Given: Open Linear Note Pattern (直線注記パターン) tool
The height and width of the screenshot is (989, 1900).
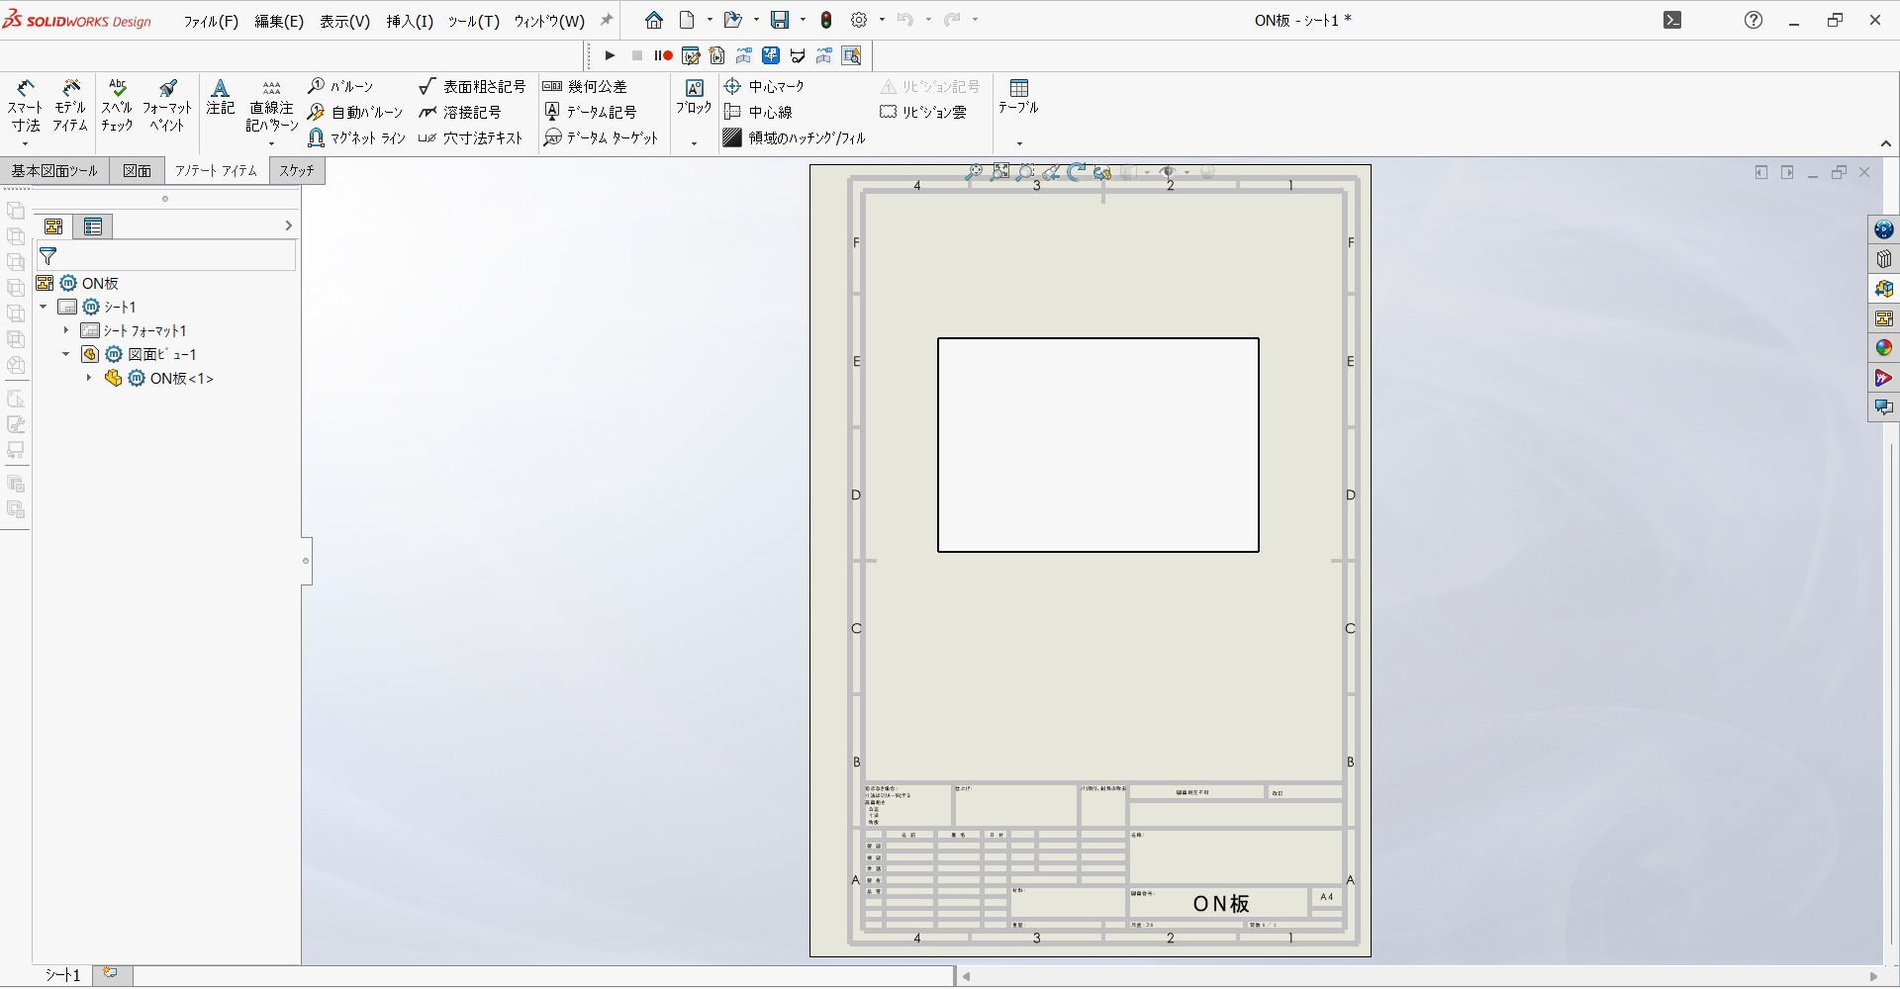Looking at the screenshot, I should 272,106.
